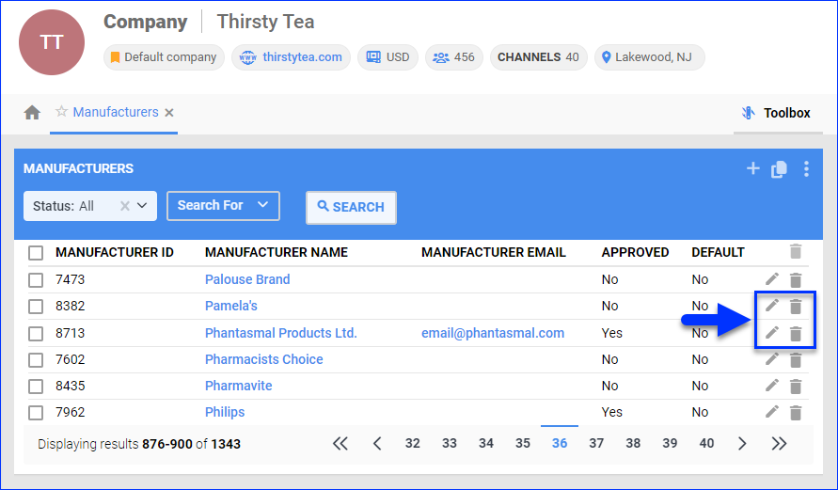Toggle the select-all header checkbox

click(36, 252)
